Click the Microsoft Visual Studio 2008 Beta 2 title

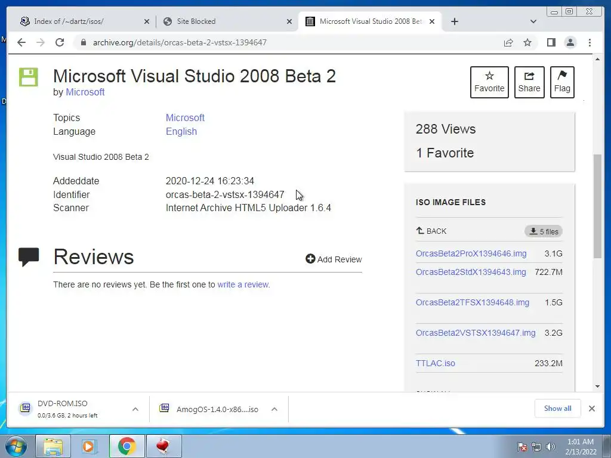pos(195,76)
